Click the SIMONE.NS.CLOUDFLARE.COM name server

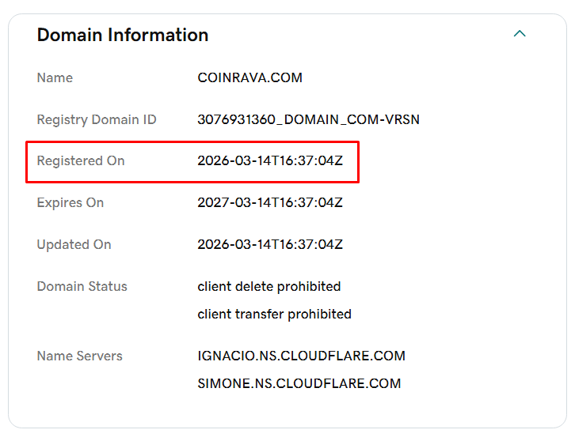pyautogui.click(x=299, y=383)
